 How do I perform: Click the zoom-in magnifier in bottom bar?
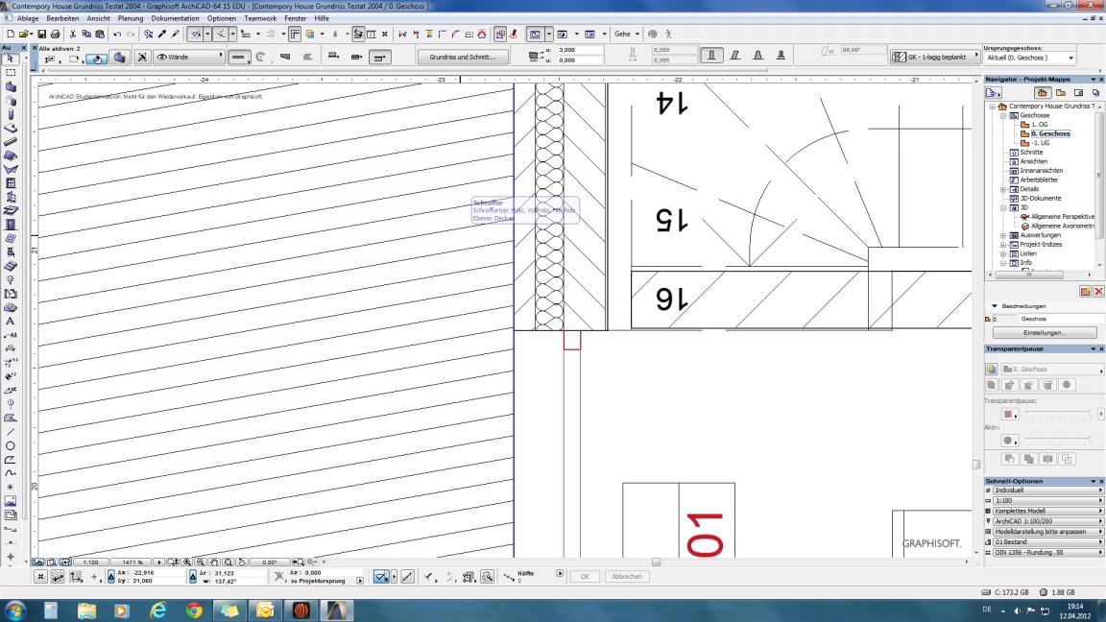(x=187, y=562)
